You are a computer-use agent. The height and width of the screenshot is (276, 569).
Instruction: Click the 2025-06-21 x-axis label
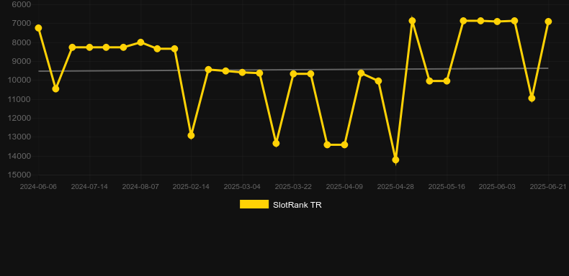548,187
